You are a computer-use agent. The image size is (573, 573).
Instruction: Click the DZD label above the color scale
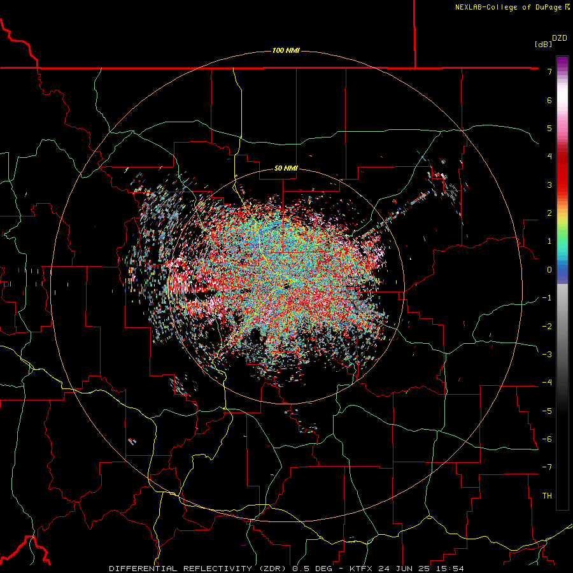coord(560,38)
